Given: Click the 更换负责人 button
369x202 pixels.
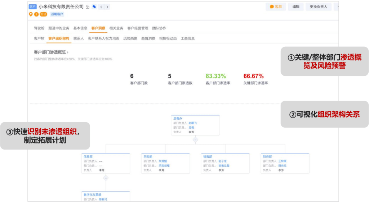Looking at the screenshot, I should pos(319,7).
